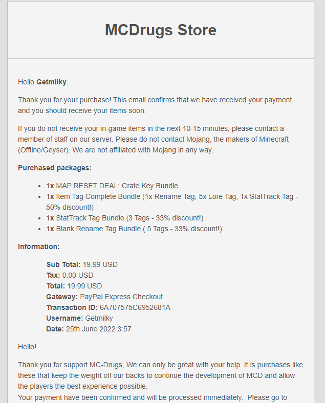Click the "Information:" heading
The height and width of the screenshot is (403, 325).
tap(39, 247)
